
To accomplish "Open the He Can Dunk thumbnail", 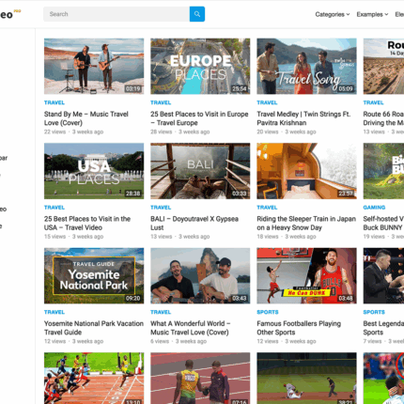I will [306, 276].
